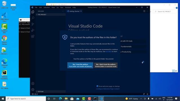Open Configure Welcome Page Content link
The width and height of the screenshot is (180, 101).
point(108,89)
